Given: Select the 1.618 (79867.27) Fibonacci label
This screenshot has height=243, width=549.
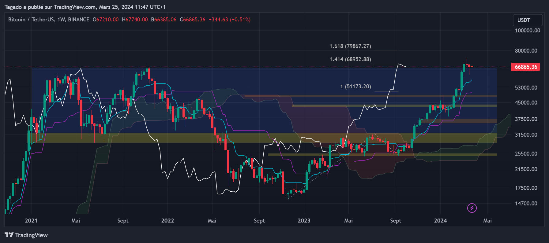Looking at the screenshot, I should tap(350, 46).
